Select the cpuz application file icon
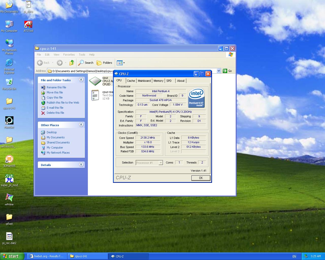This screenshot has width=325, height=260. pos(95,81)
